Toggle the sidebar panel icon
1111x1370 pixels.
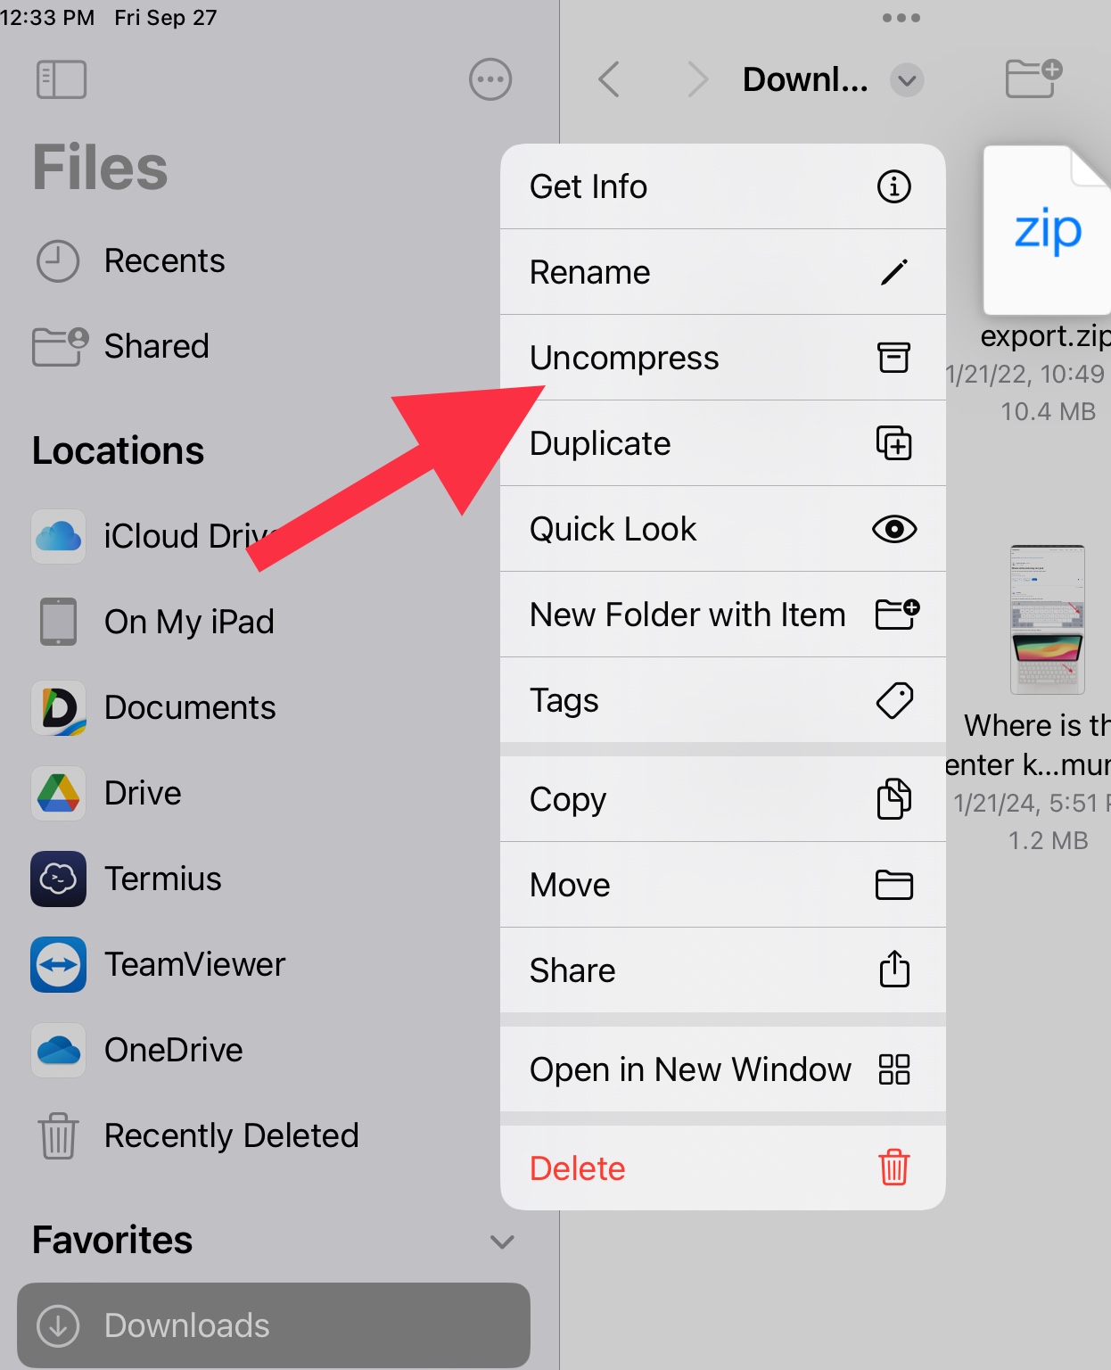click(62, 79)
